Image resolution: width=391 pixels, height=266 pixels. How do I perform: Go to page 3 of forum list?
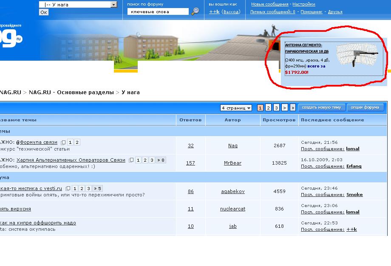tap(276, 108)
